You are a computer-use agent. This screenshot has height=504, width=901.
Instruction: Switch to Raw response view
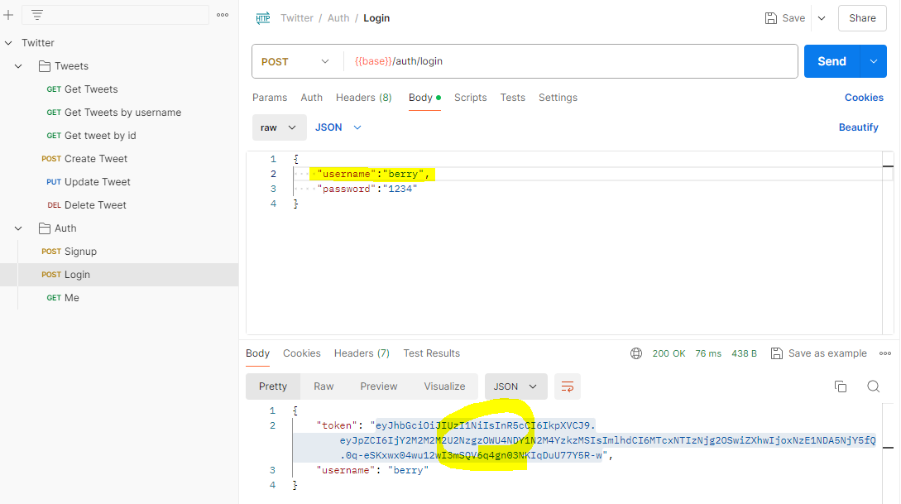(323, 386)
